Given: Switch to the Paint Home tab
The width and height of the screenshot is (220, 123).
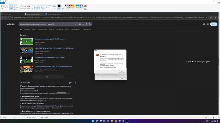Looking at the screenshot, I should pos(7,3).
